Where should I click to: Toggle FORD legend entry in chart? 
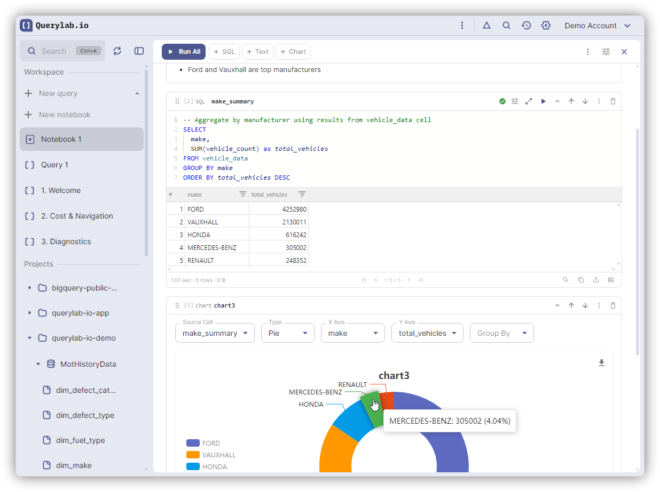pyautogui.click(x=203, y=443)
